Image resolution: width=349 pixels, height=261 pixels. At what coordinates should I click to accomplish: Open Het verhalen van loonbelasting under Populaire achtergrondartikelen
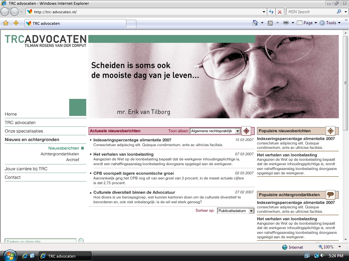pyautogui.click(x=287, y=219)
